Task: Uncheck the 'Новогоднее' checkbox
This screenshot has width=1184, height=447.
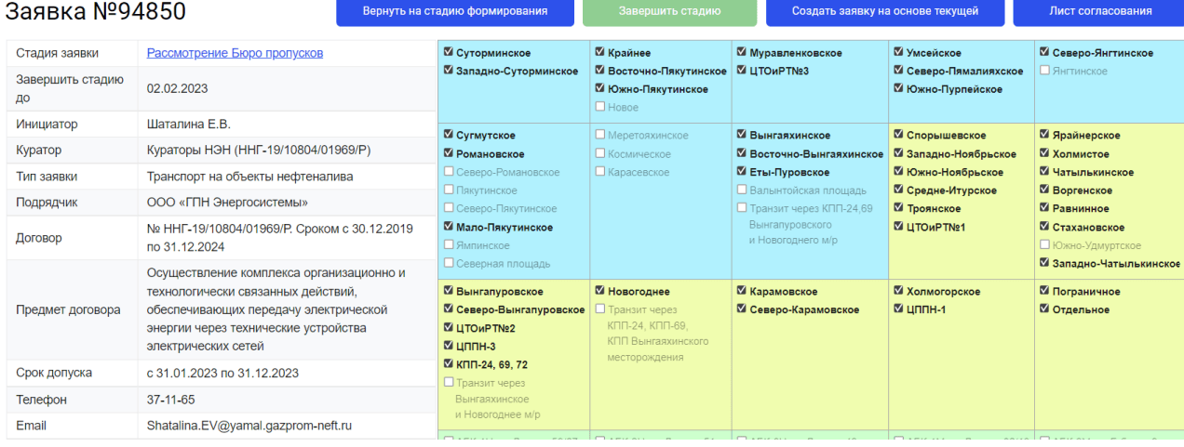Action: (600, 292)
